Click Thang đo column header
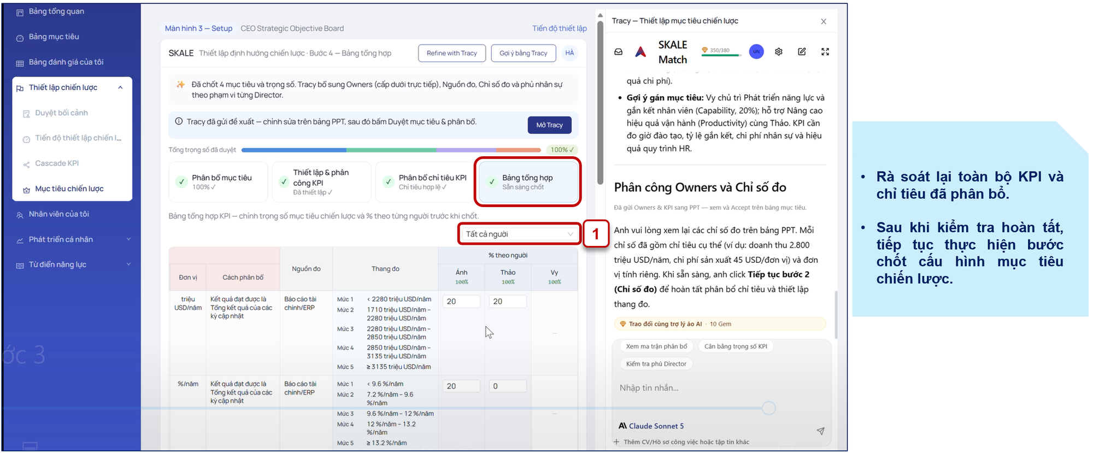Image resolution: width=1093 pixels, height=453 pixels. (385, 269)
